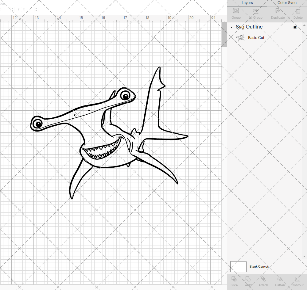Hide the Svg Outline layer
Image resolution: width=307 pixels, height=290 pixels.
point(295,27)
